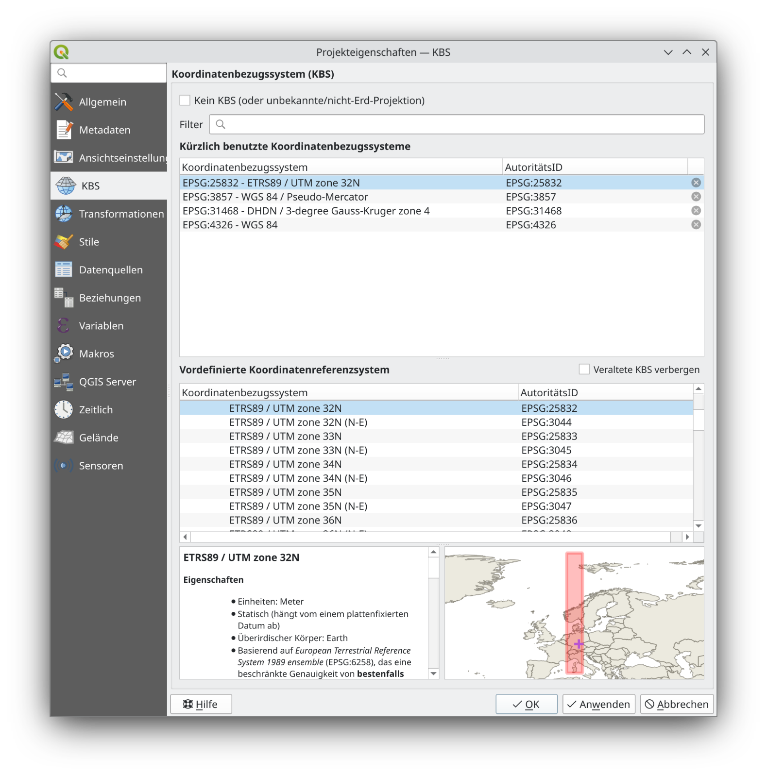Open the Zeitlich clock icon
Viewport: 767px width, 776px height.
pos(64,410)
